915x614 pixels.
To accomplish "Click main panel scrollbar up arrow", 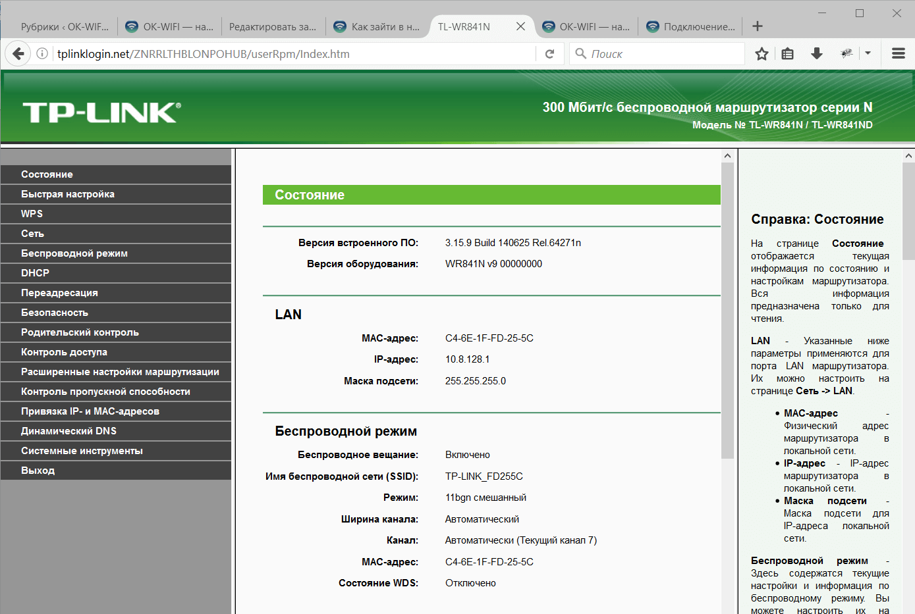I will pos(727,156).
